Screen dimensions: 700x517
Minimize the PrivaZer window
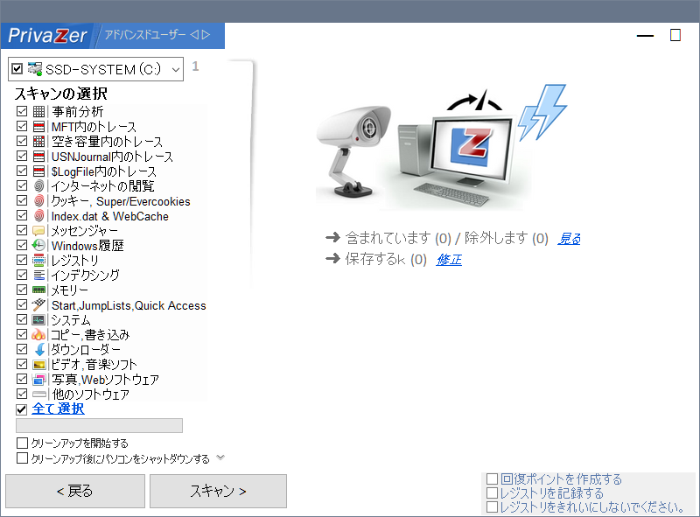click(645, 35)
